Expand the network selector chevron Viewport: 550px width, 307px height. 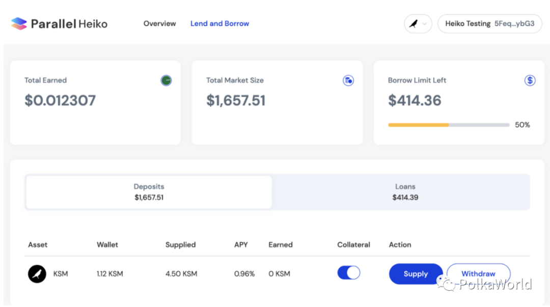pos(425,24)
